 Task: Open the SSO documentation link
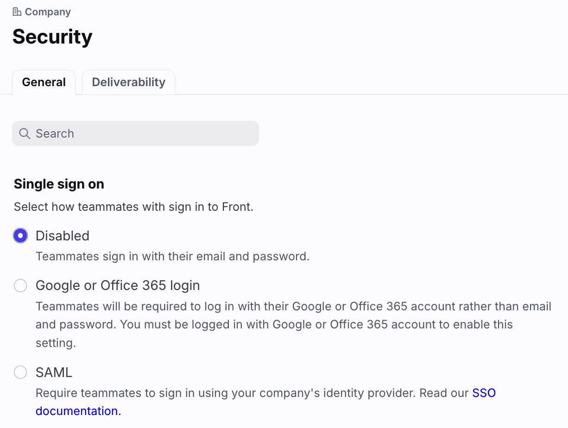click(x=265, y=402)
